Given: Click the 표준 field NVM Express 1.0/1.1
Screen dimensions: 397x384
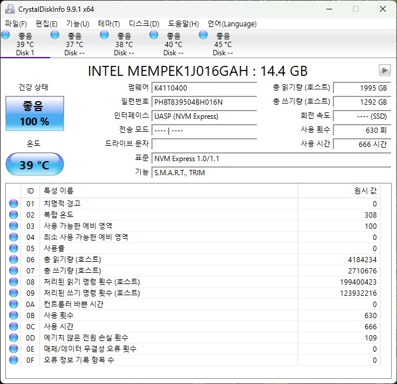Looking at the screenshot, I should point(271,159).
